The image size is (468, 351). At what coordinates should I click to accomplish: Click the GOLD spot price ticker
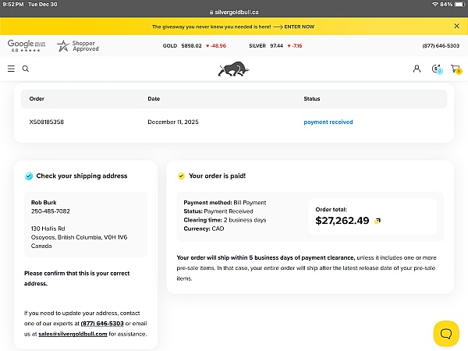point(194,46)
